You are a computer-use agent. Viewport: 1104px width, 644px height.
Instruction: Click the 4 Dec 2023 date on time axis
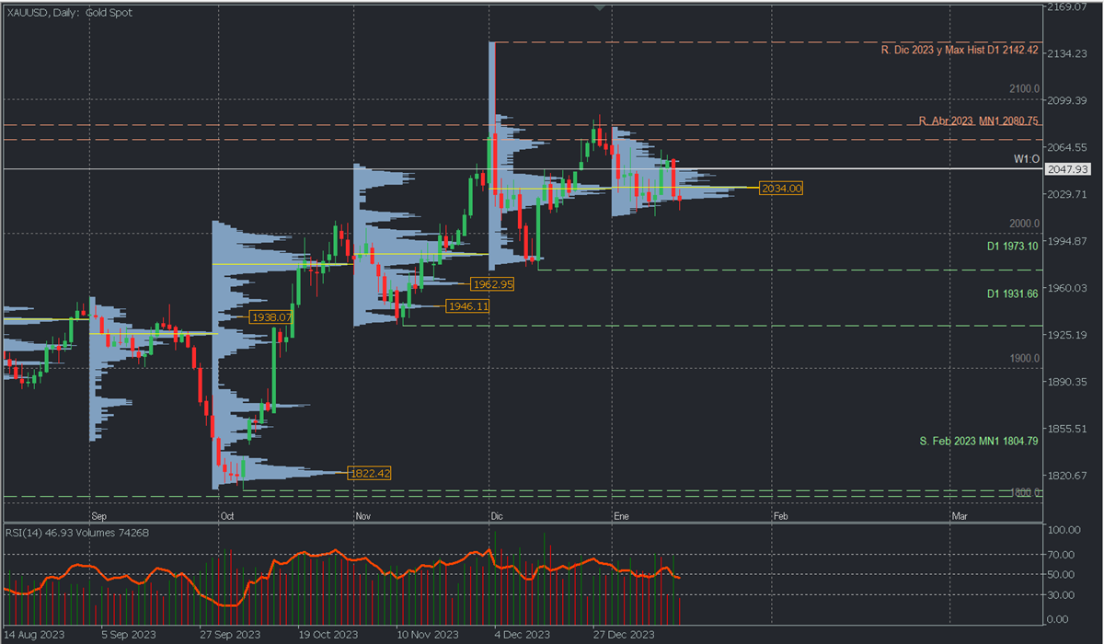(x=521, y=635)
